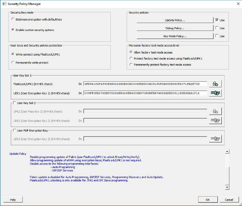The width and height of the screenshot is (242, 206).
Task: Enable the Use checkbox for Debug Policy
Action: 217,28
